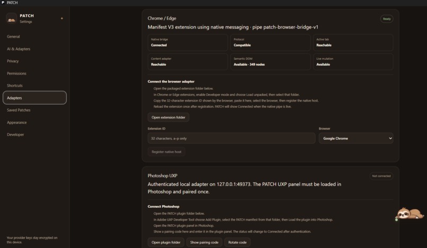Click the Authenticated local adapter description

coord(244,188)
